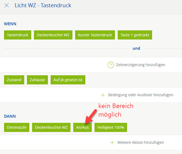Click Zeitverzögerung hinzufügen link
This screenshot has width=182, height=154.
click(x=141, y=65)
